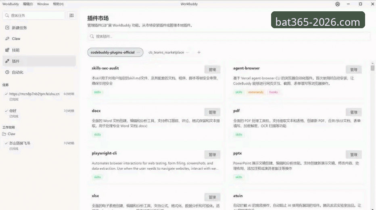Screen dimensions: 376x210
Task: Open the feishu.cn task entry
Action: coord(39,96)
